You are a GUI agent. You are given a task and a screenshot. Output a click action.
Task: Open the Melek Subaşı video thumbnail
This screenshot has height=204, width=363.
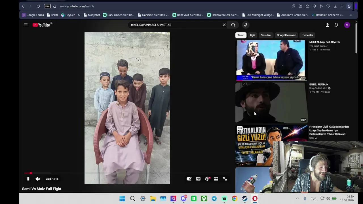point(271,60)
